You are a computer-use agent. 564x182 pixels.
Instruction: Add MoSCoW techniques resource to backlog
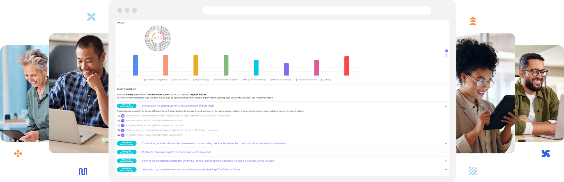(x=119, y=130)
